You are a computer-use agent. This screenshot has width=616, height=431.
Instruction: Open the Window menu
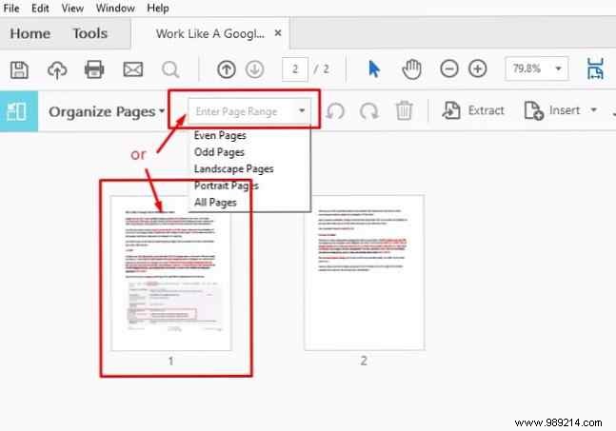(115, 8)
